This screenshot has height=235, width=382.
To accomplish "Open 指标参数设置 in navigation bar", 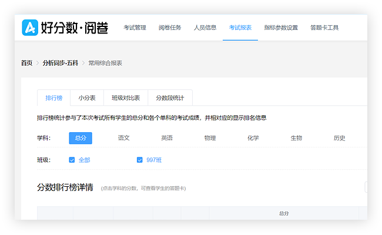I will (281, 28).
